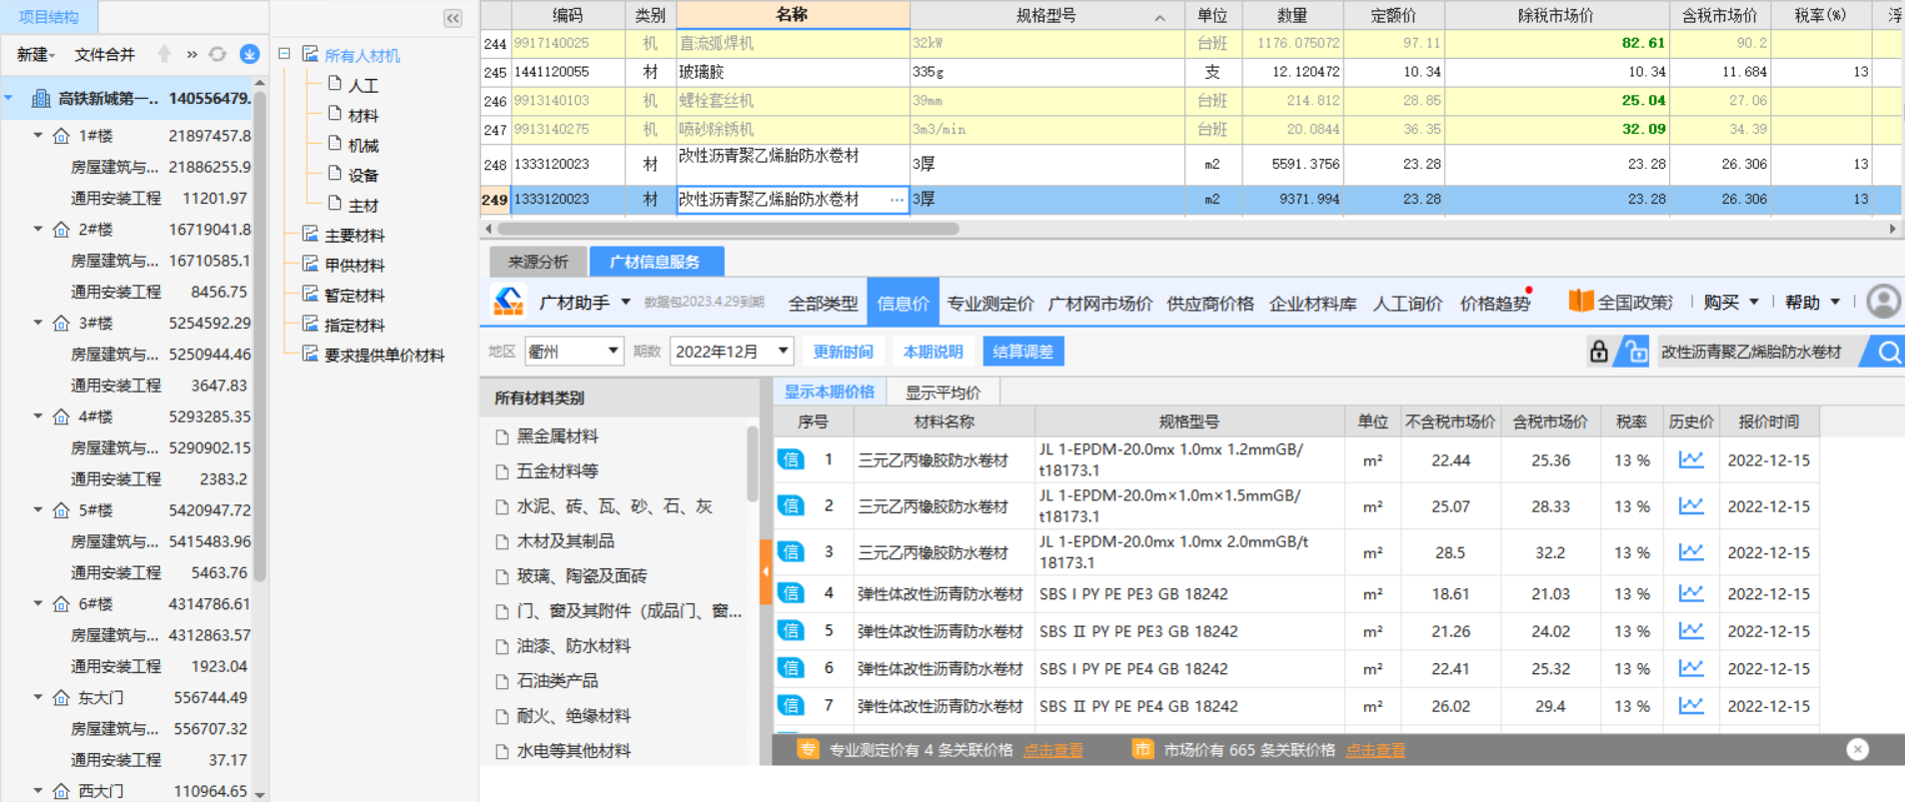
Task: Click the blue download arrow icon
Action: (x=250, y=54)
